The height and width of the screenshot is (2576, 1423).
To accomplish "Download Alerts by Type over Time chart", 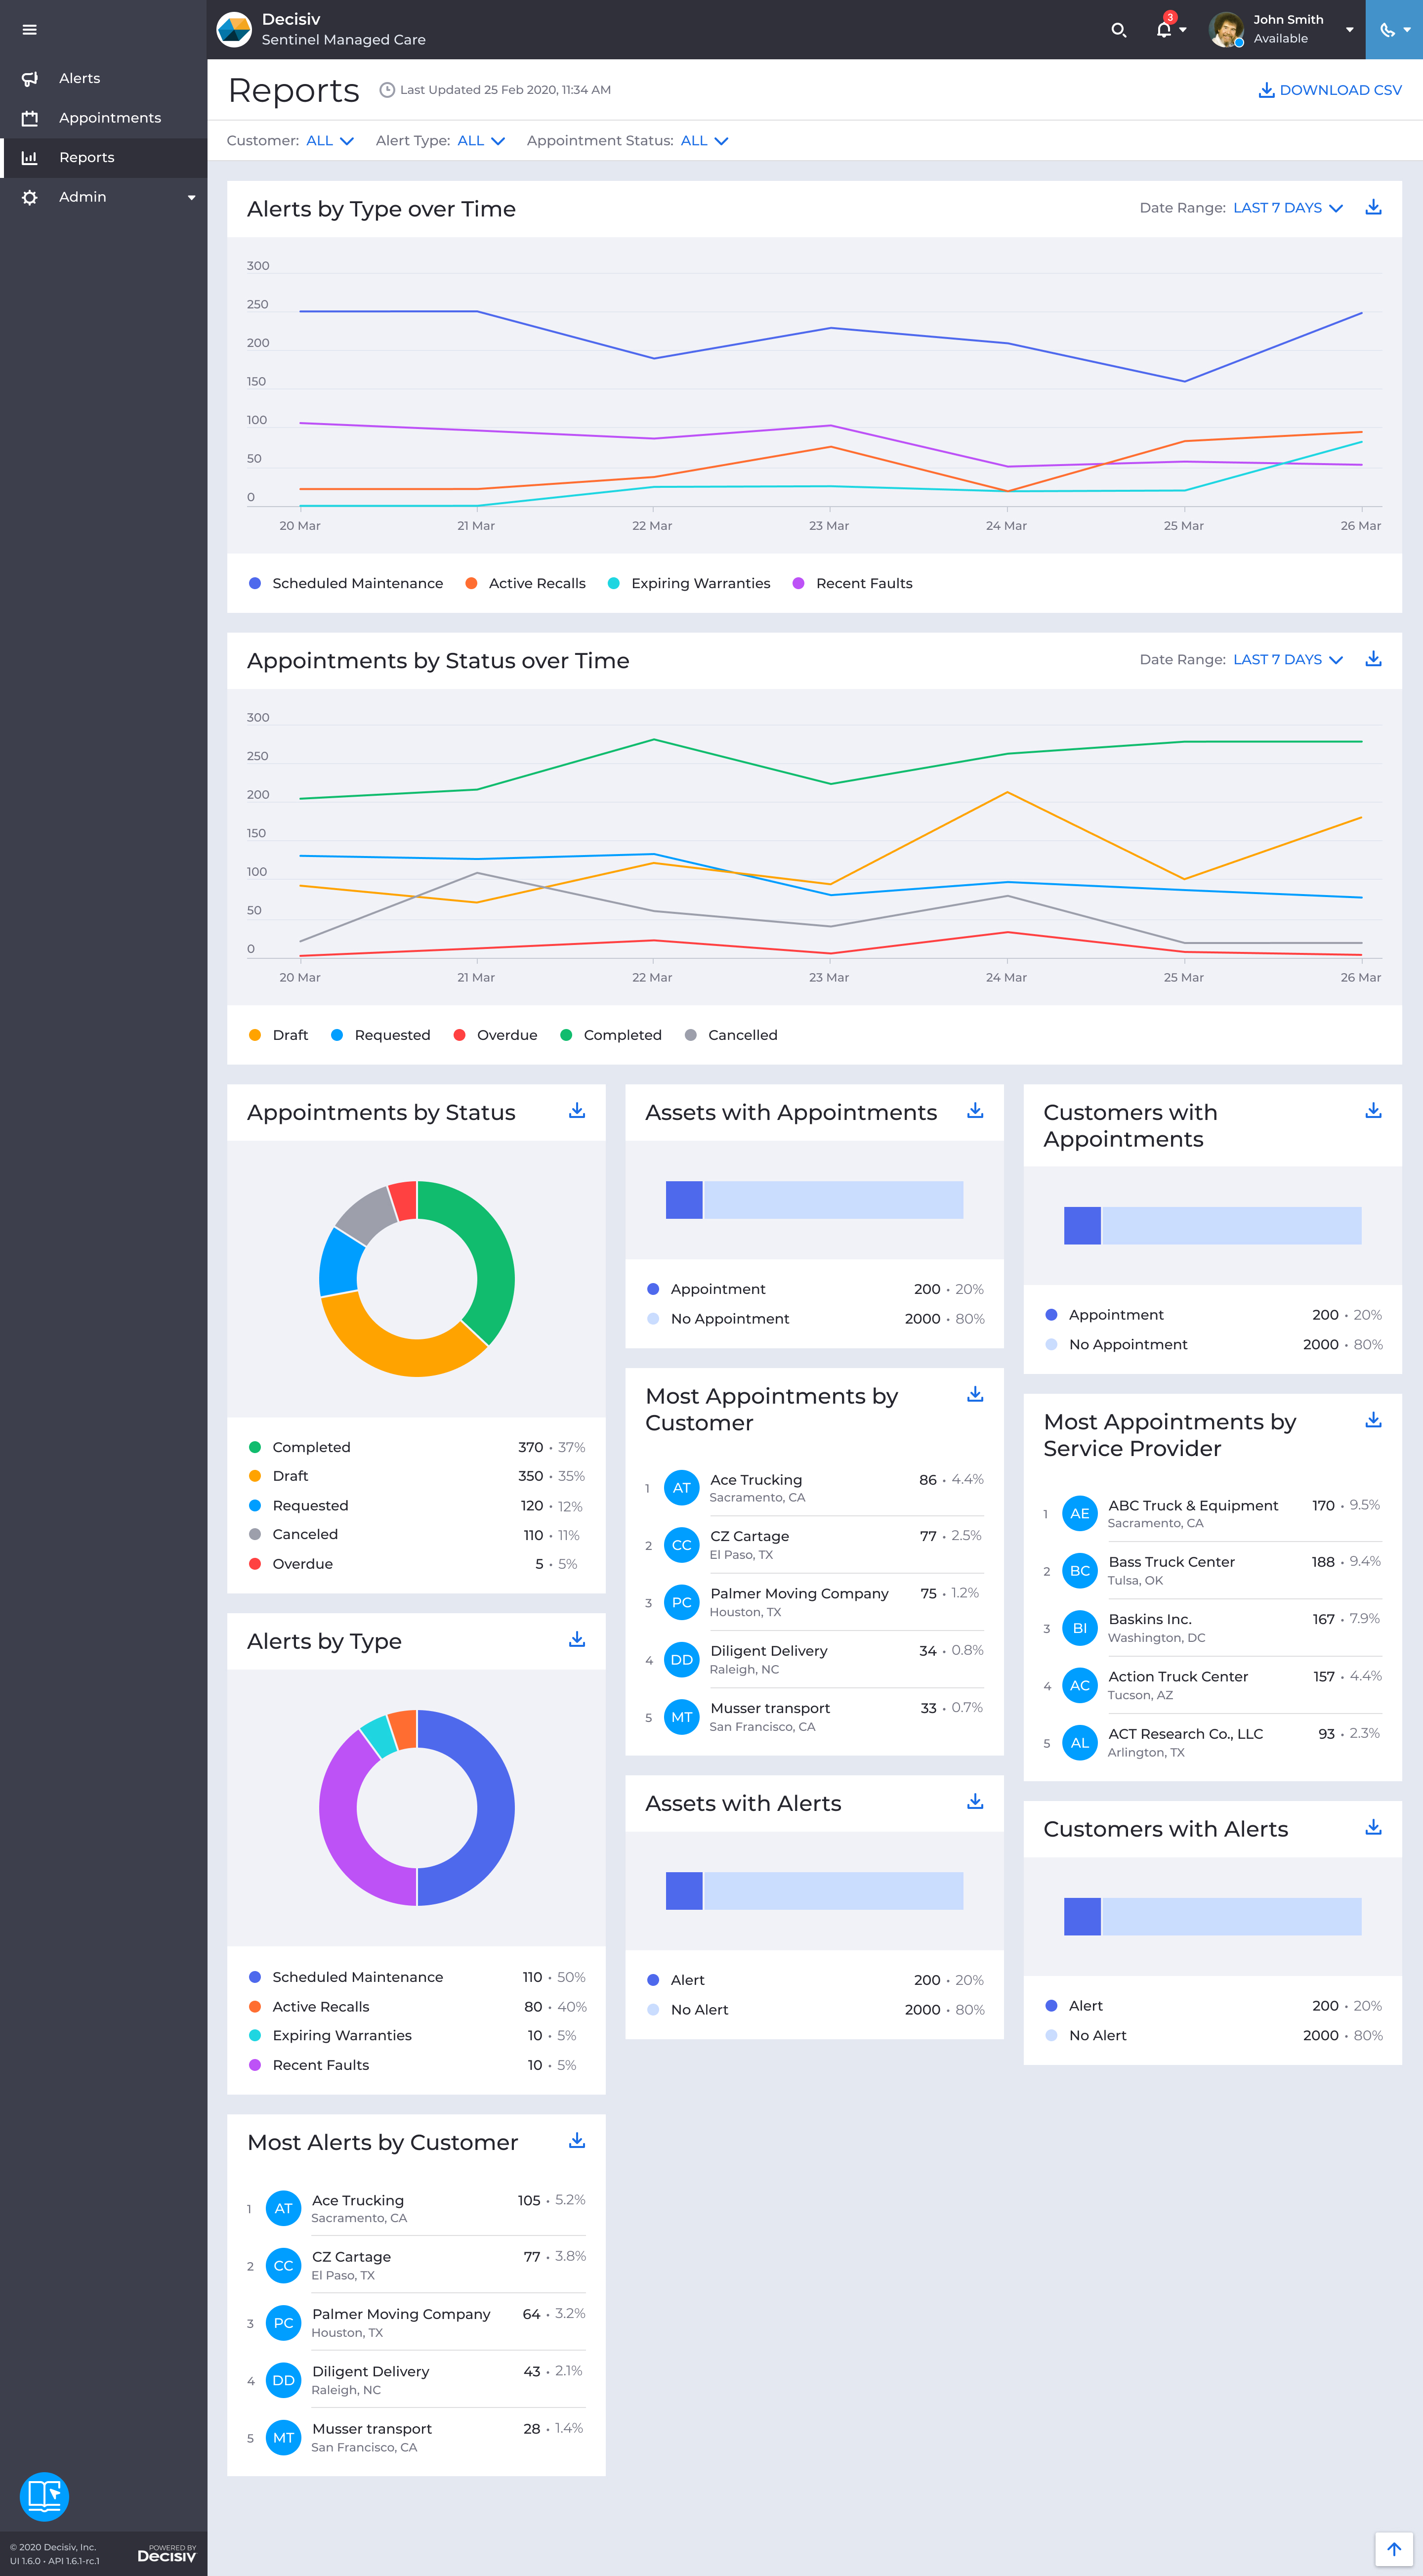I will click(x=1373, y=207).
